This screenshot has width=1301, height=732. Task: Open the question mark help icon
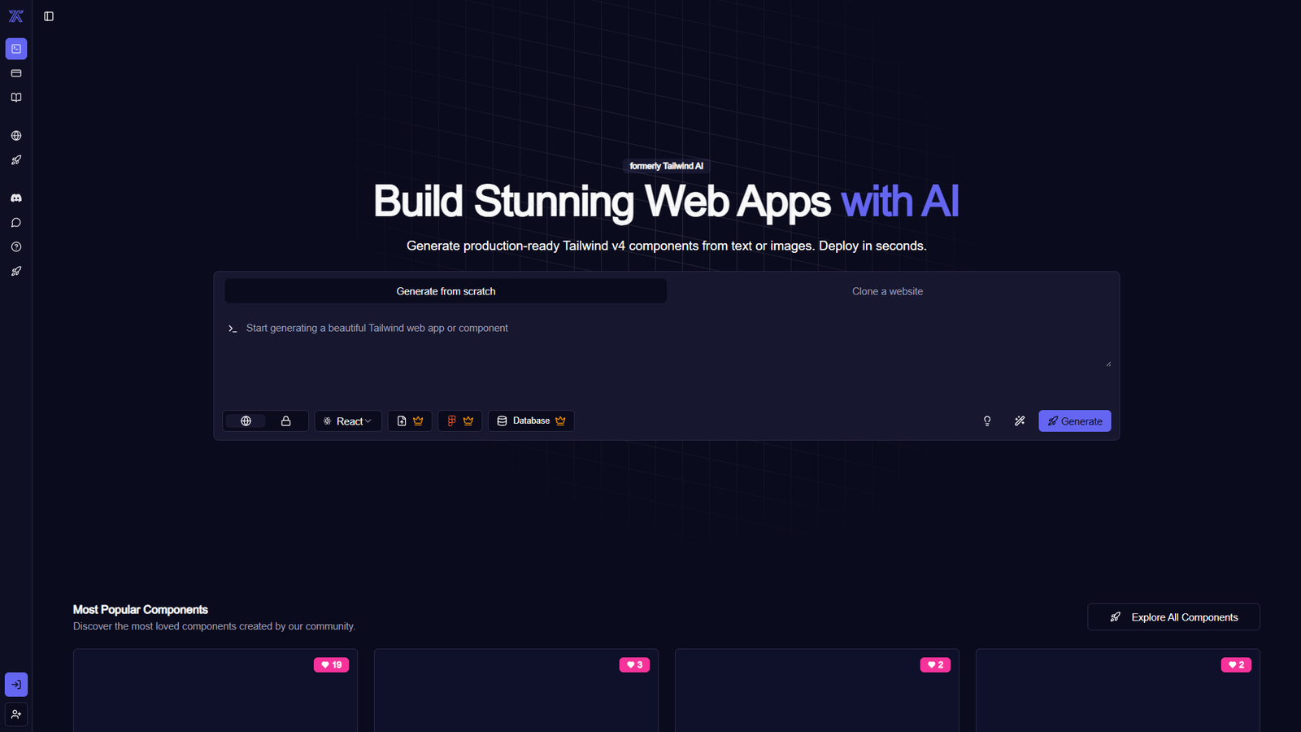(x=16, y=246)
